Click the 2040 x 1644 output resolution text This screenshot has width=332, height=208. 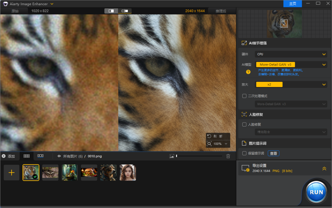click(x=195, y=11)
